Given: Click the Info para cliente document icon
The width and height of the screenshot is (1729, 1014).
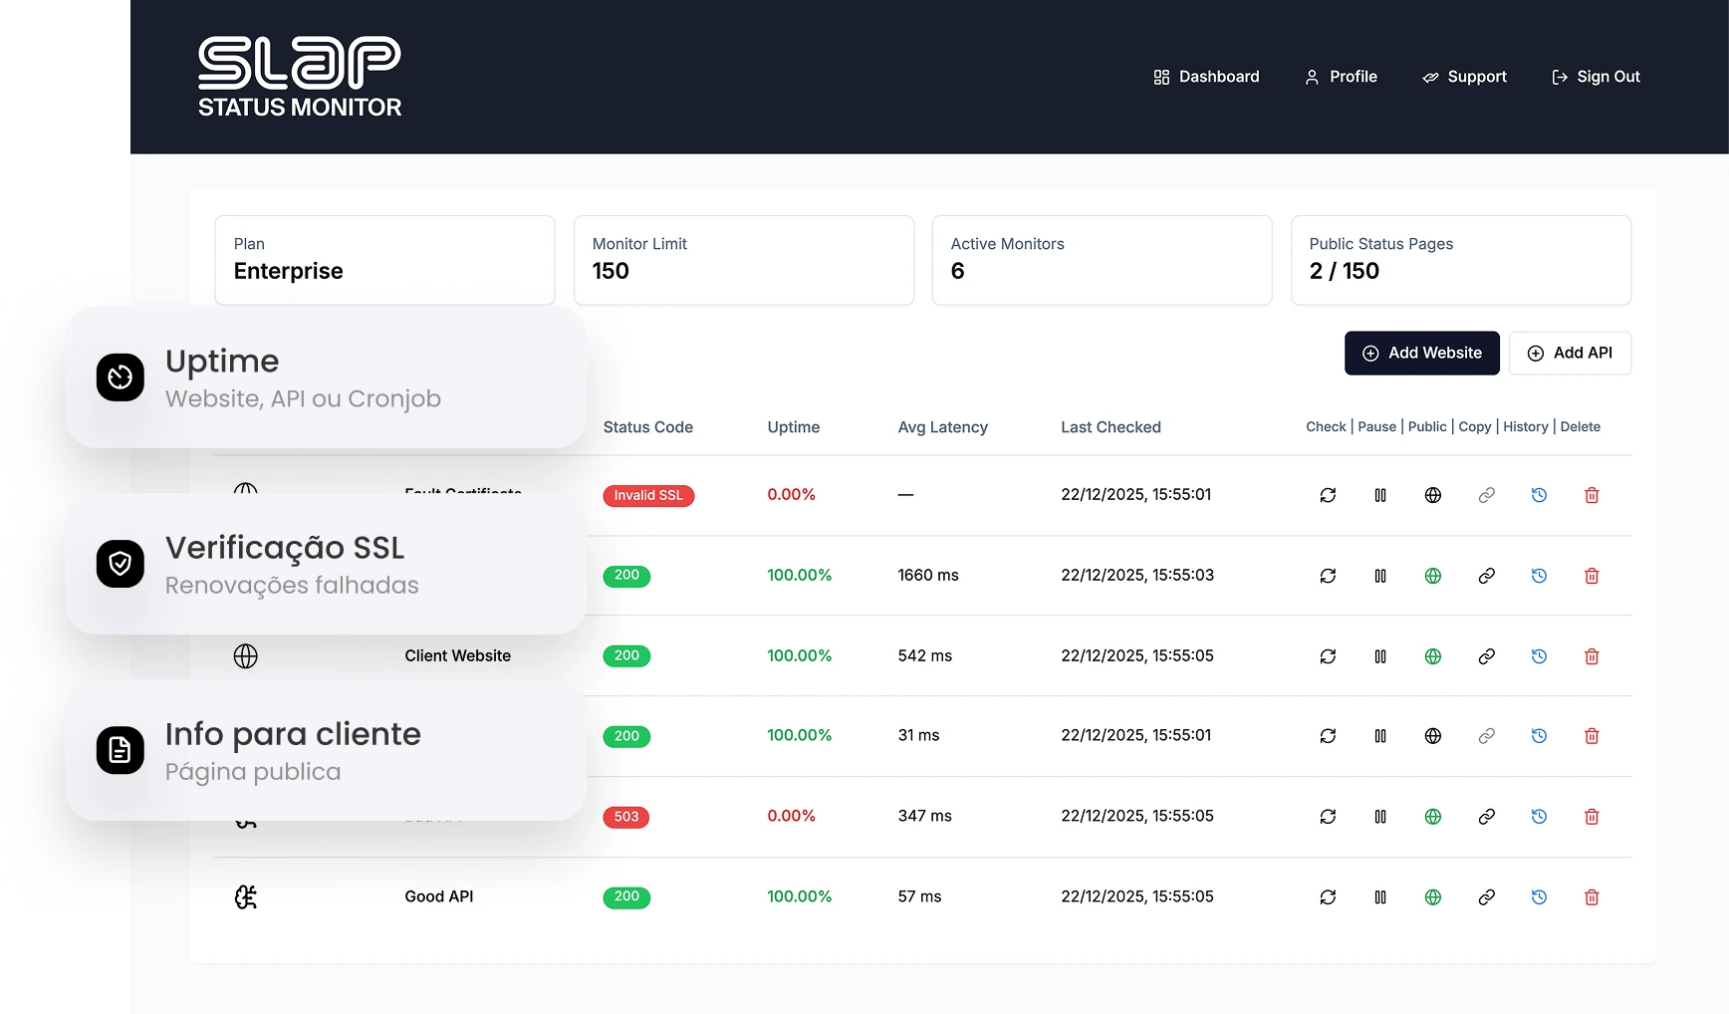Looking at the screenshot, I should [121, 750].
